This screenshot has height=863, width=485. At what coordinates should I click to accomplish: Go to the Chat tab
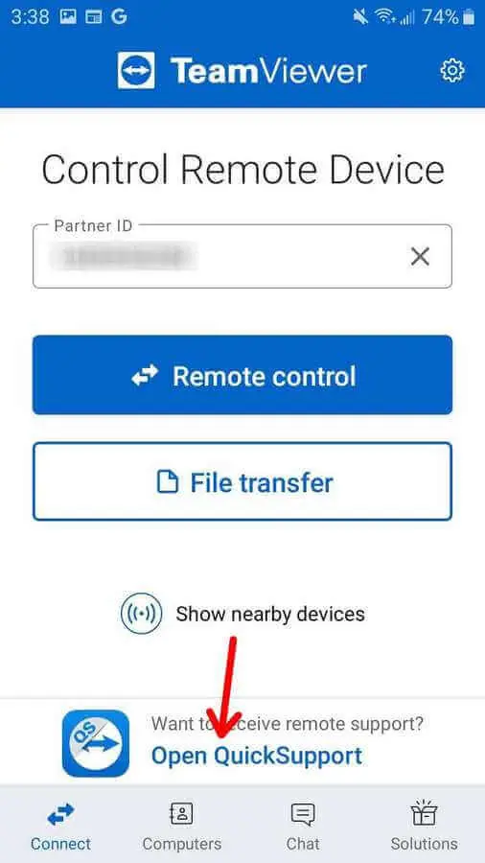tap(303, 824)
